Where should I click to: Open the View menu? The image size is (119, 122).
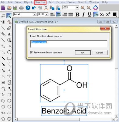18,2
